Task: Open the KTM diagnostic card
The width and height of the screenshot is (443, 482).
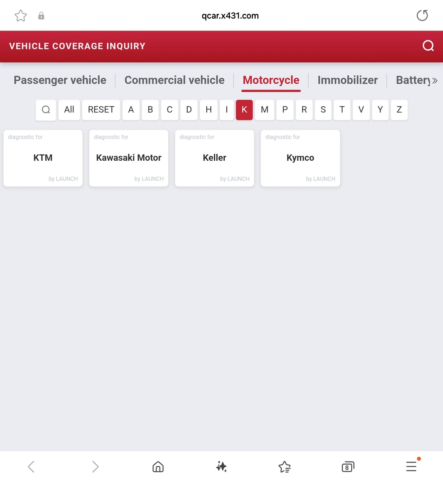Action: click(x=43, y=158)
